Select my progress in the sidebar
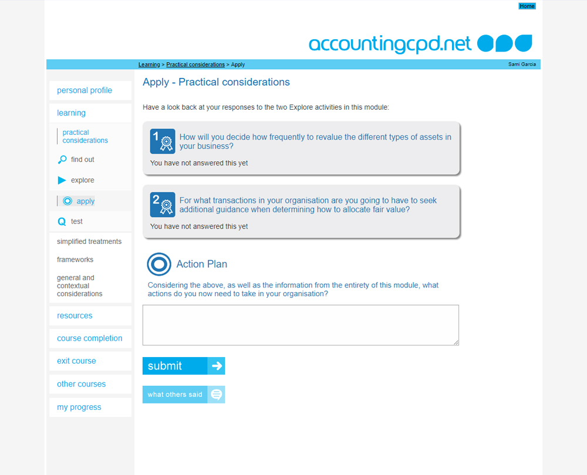The height and width of the screenshot is (475, 587). [79, 407]
